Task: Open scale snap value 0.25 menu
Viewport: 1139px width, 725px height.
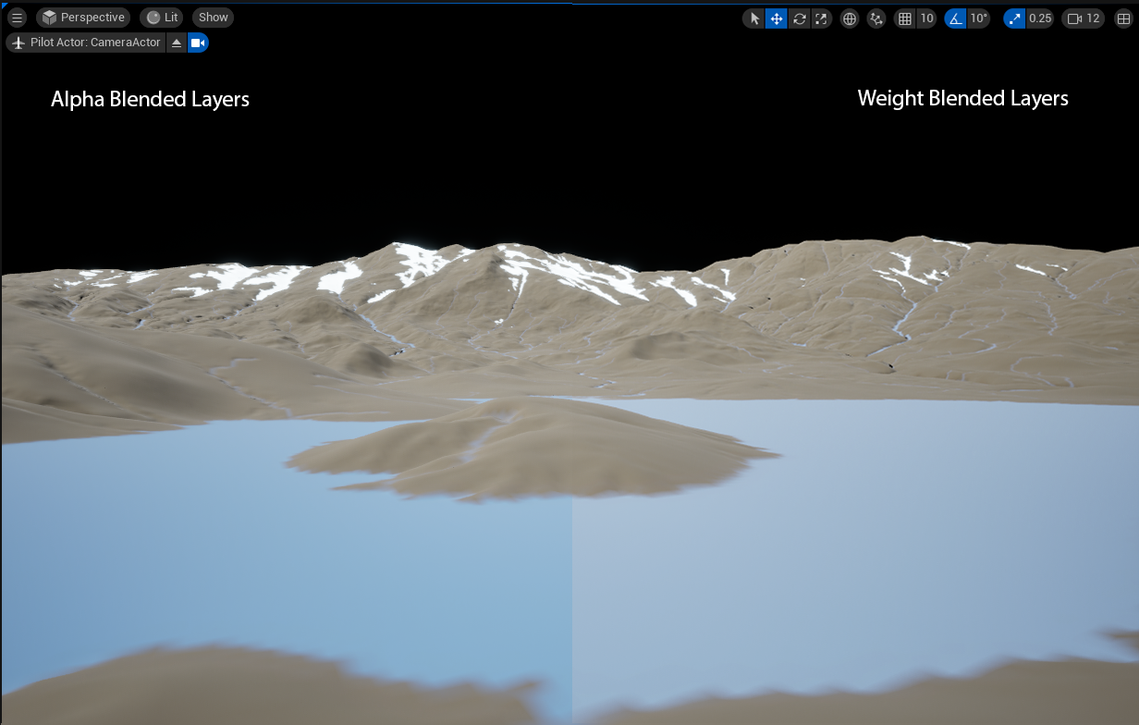Action: point(1040,18)
